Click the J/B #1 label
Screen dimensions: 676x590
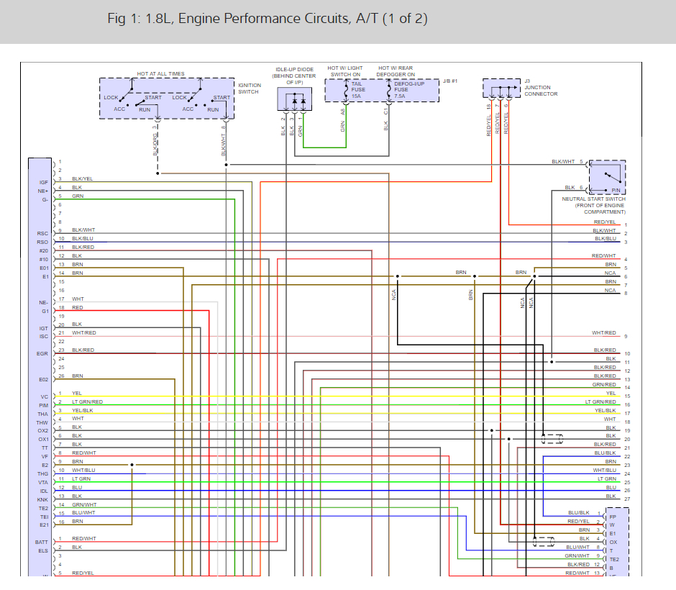click(450, 81)
